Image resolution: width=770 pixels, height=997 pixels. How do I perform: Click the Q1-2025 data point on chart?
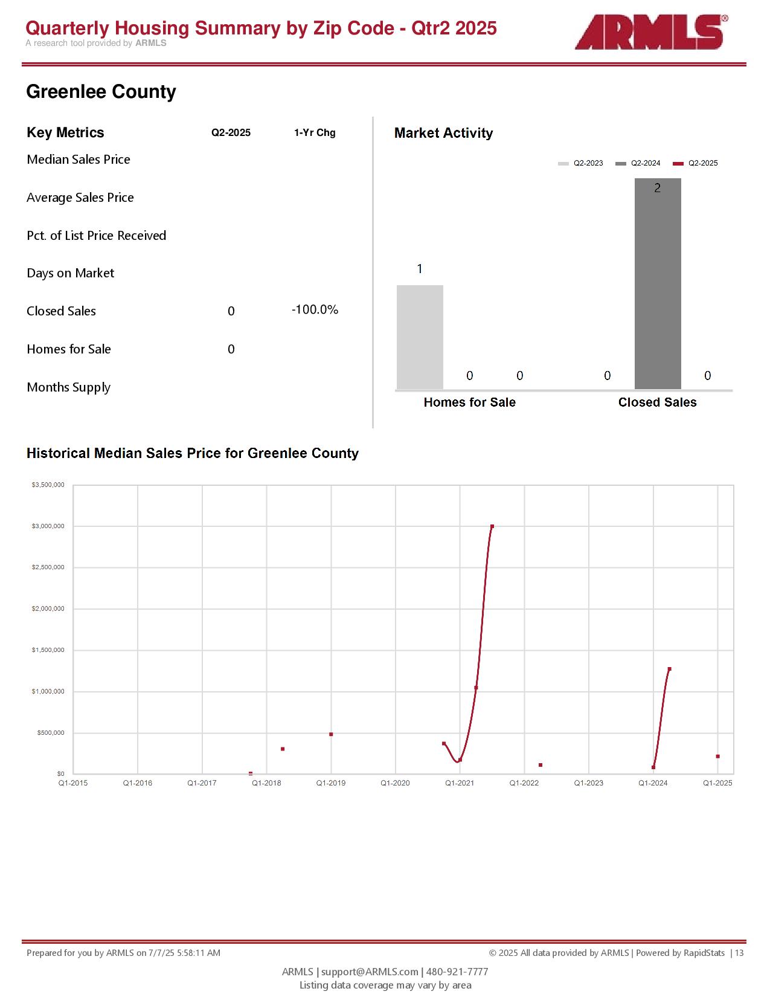717,757
